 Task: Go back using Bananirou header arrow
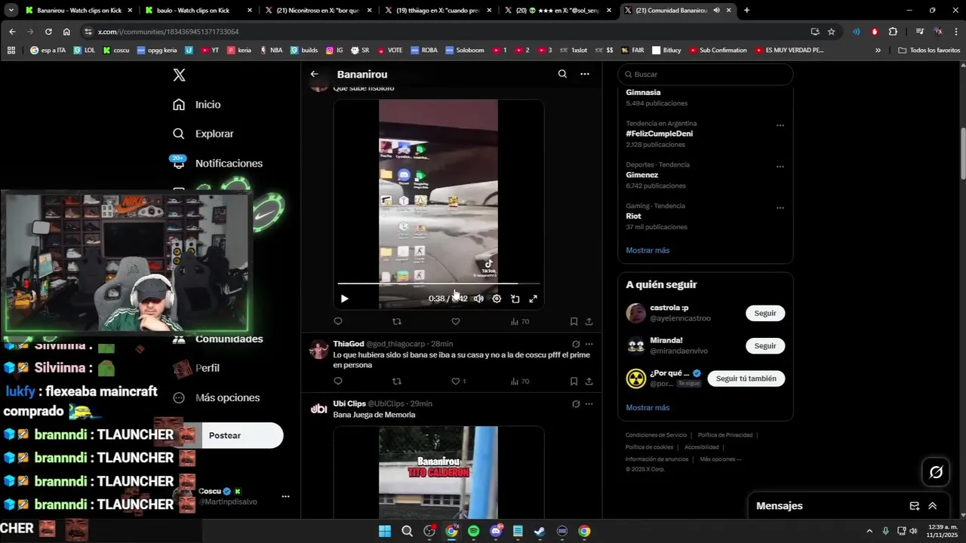(x=314, y=74)
